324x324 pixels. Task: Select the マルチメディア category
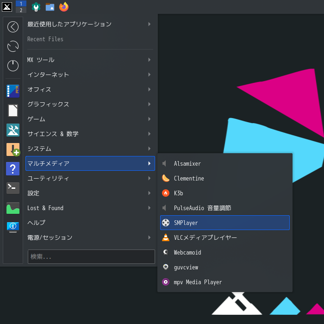(x=90, y=163)
